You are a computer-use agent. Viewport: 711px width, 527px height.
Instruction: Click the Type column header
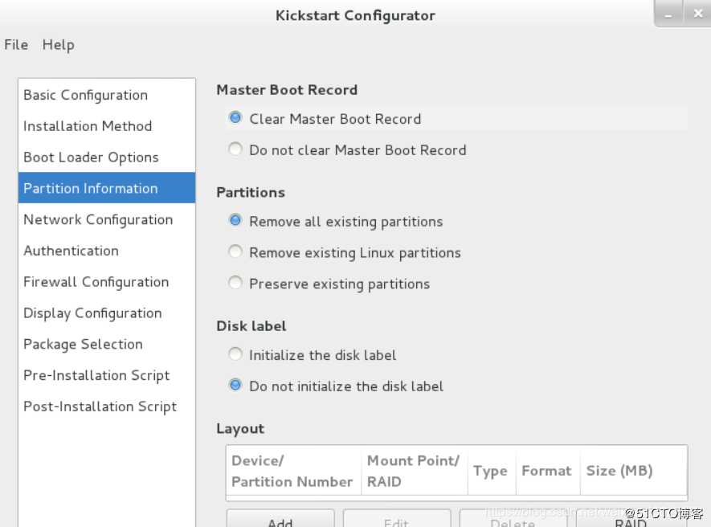[x=492, y=470]
